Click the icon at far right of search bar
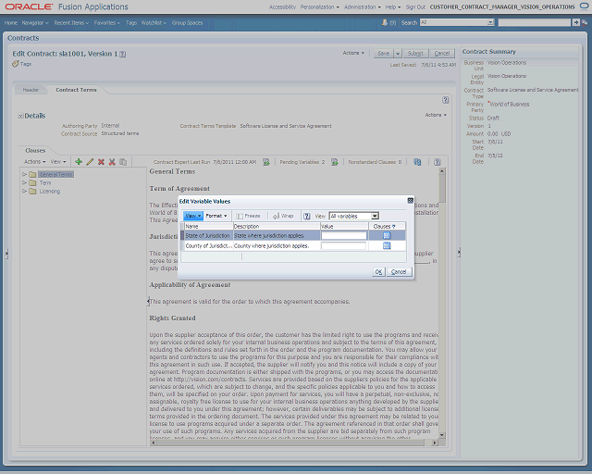This screenshot has height=474, width=592. point(585,22)
